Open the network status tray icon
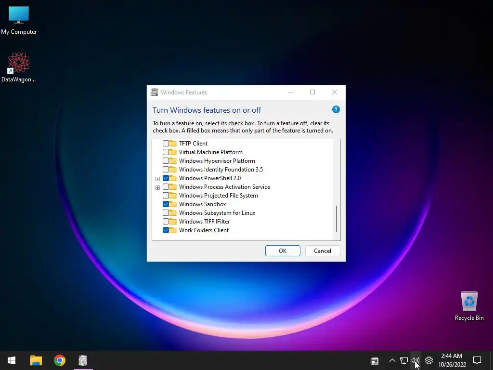493x370 pixels. pos(404,360)
